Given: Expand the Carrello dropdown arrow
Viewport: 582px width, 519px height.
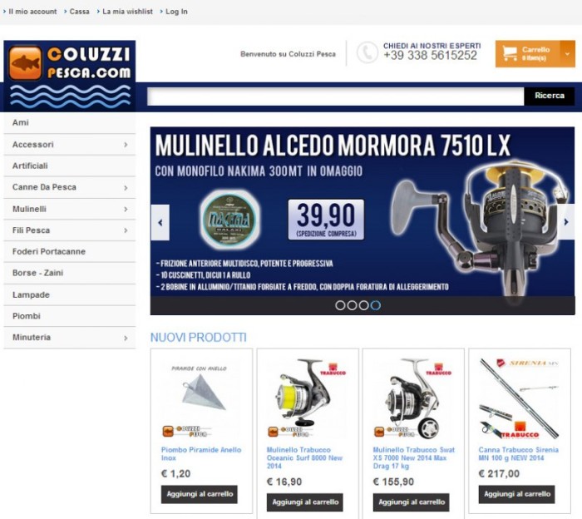Looking at the screenshot, I should [568, 54].
